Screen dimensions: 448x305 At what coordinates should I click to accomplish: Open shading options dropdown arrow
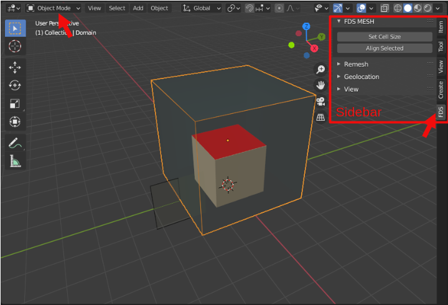click(x=437, y=8)
